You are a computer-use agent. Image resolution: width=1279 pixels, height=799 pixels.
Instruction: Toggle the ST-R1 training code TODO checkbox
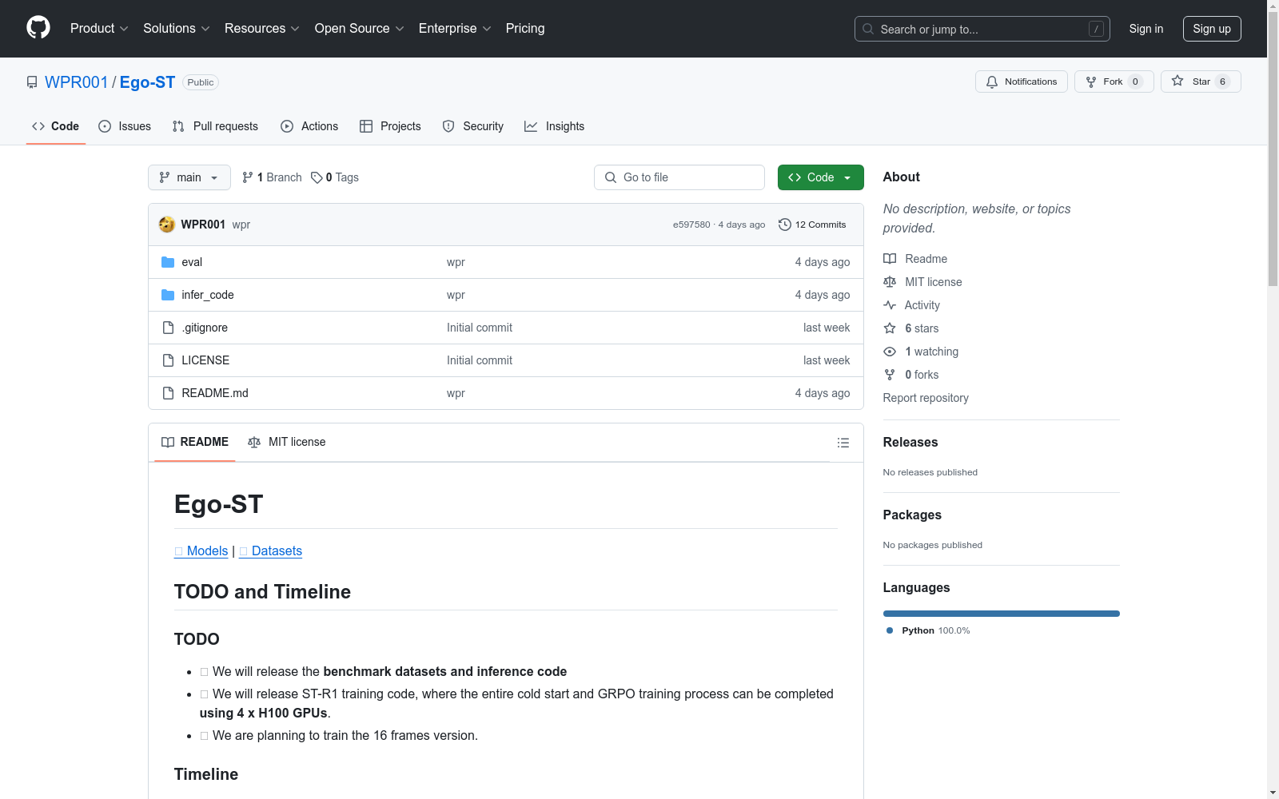click(x=204, y=694)
